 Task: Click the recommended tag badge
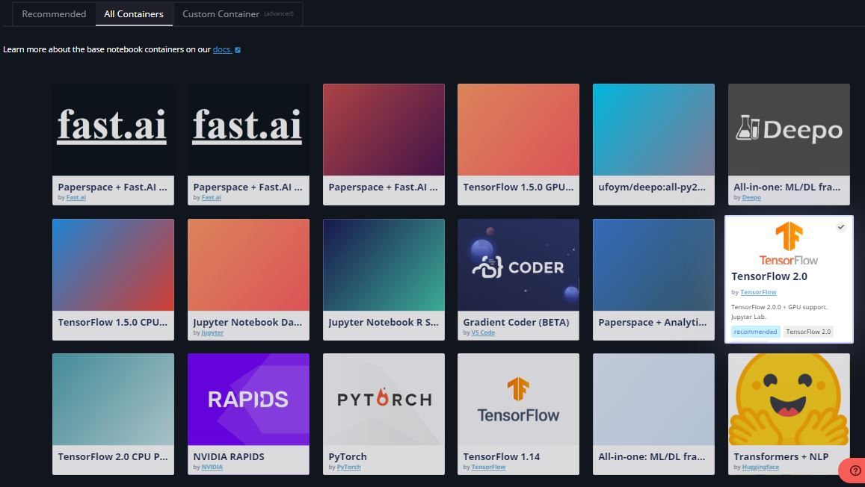tap(755, 332)
